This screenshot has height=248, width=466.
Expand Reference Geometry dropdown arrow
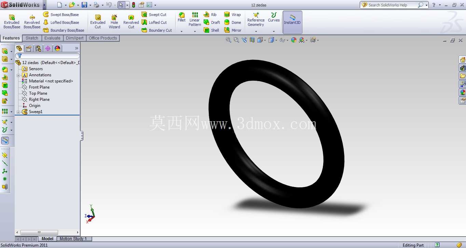[x=256, y=31]
